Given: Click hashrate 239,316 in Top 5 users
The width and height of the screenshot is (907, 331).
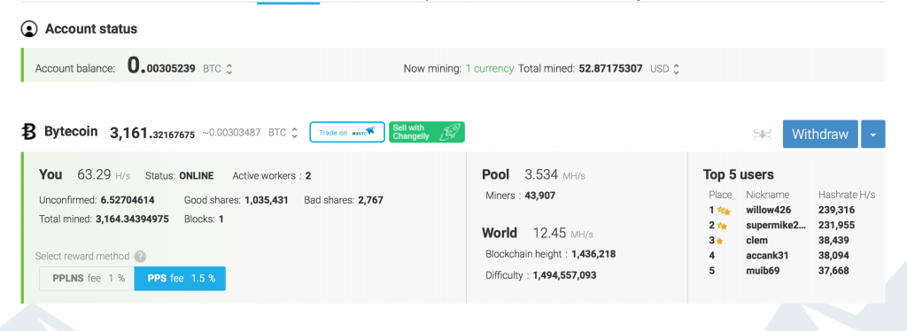Looking at the screenshot, I should (x=836, y=211).
